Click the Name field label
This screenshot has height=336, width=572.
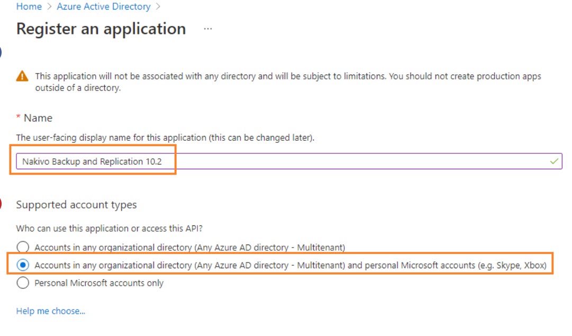pyautogui.click(x=38, y=118)
